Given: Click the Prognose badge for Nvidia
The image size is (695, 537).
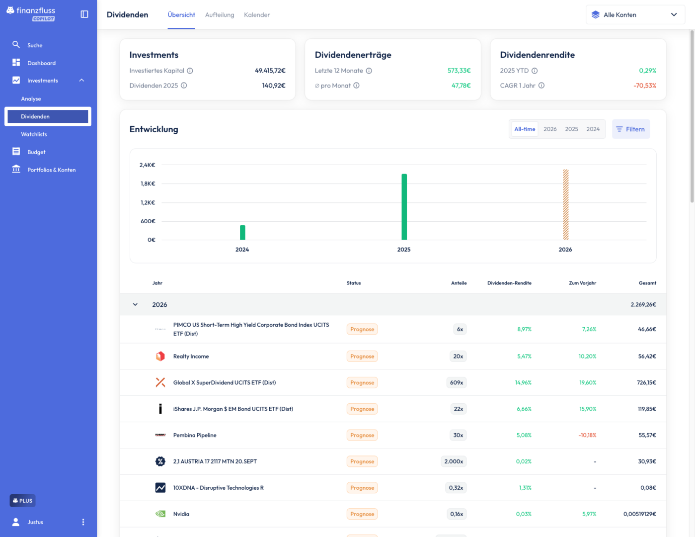Looking at the screenshot, I should [362, 514].
